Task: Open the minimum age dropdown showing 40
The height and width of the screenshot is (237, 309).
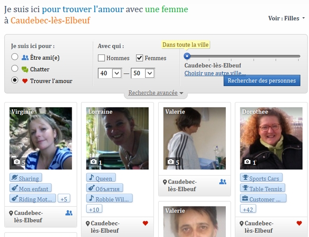Action: coord(110,73)
